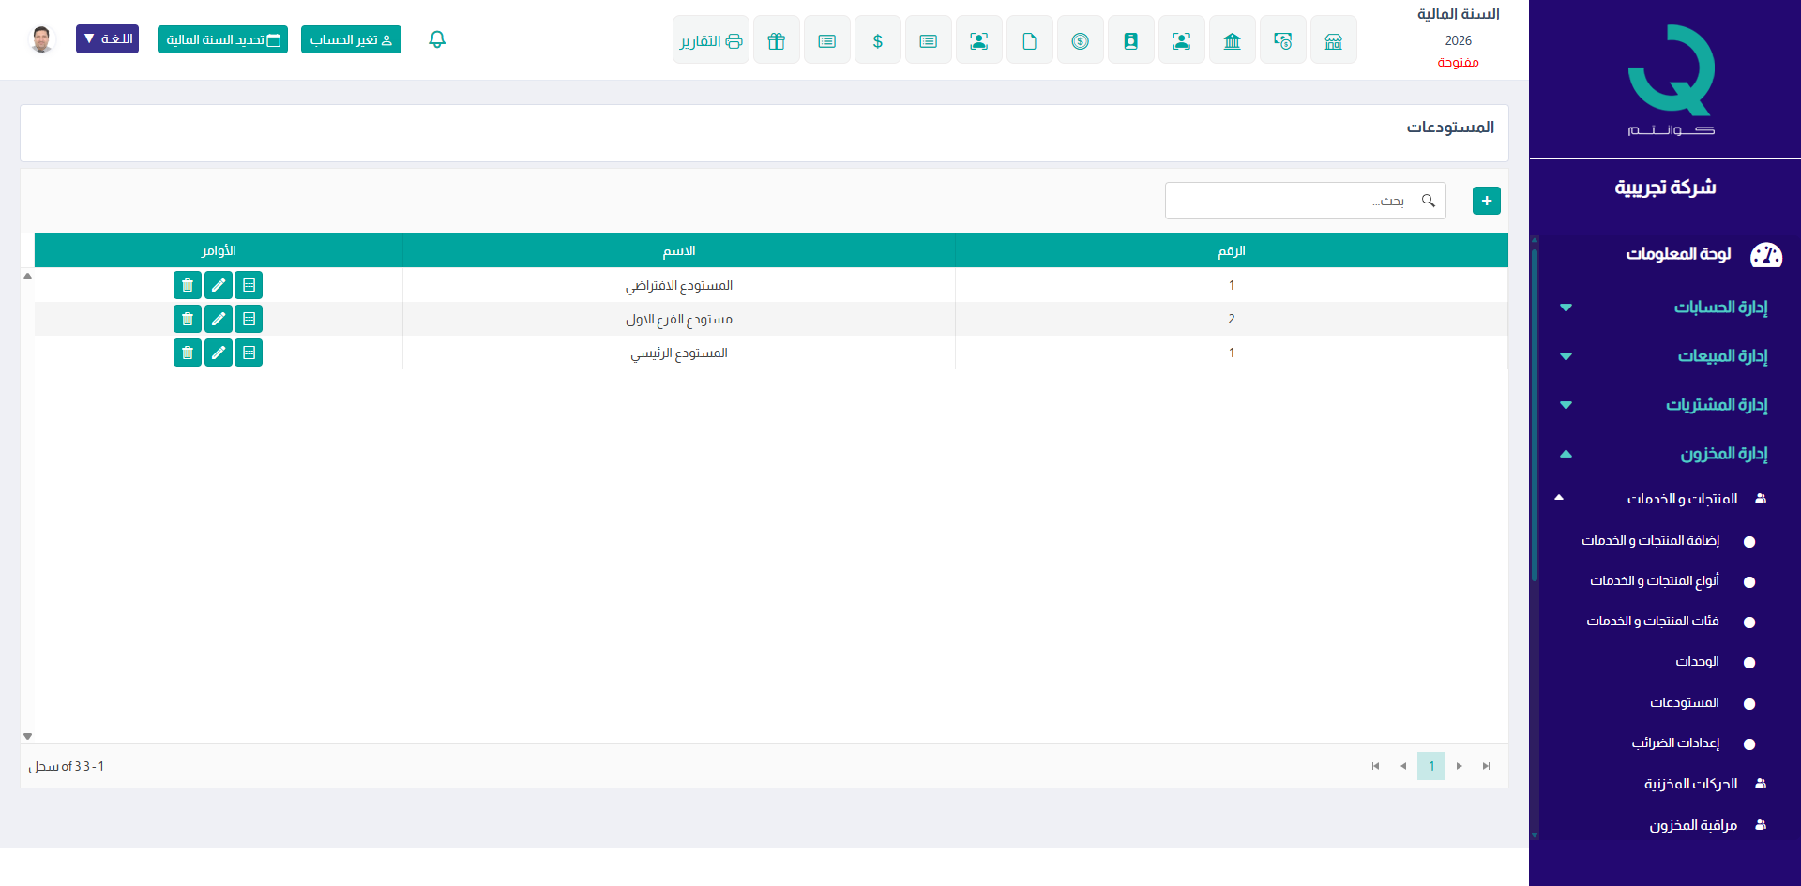Viewport: 1801px width, 886px height.
Task: Add a new warehouse with plus button
Action: (1486, 201)
